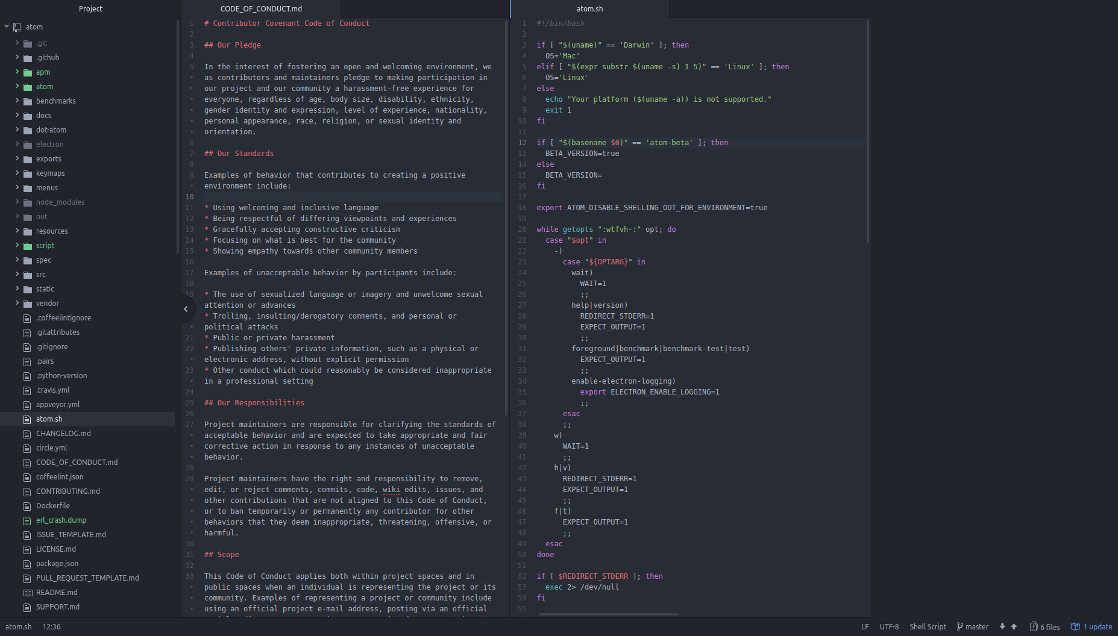
Task: Expand the docs folder
Action: 17,115
